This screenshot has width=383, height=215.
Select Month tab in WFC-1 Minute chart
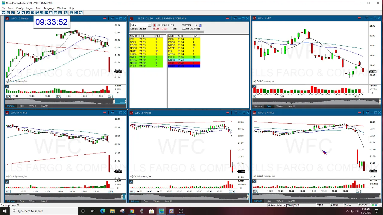292,201
